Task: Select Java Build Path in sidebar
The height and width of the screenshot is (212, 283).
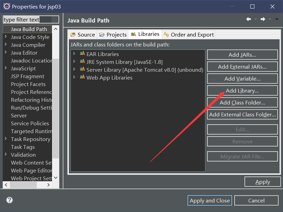Action: [29, 29]
